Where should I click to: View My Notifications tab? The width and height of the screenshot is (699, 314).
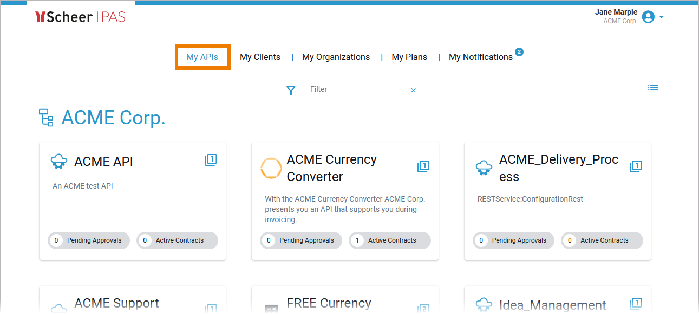480,57
